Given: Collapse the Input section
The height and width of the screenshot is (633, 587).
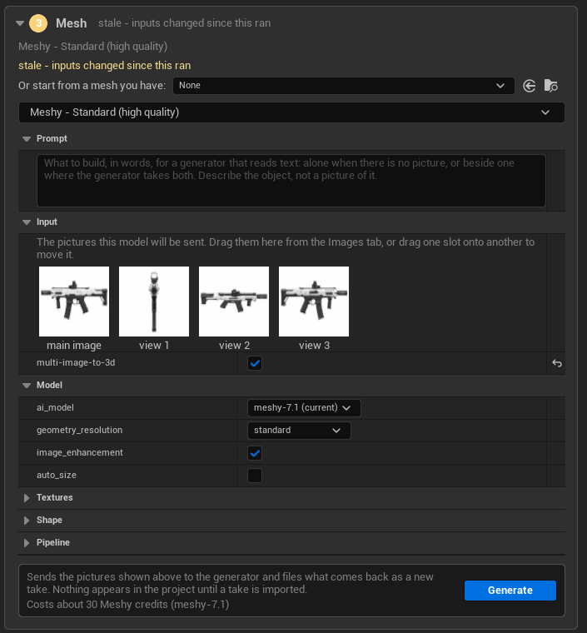Looking at the screenshot, I should point(27,222).
